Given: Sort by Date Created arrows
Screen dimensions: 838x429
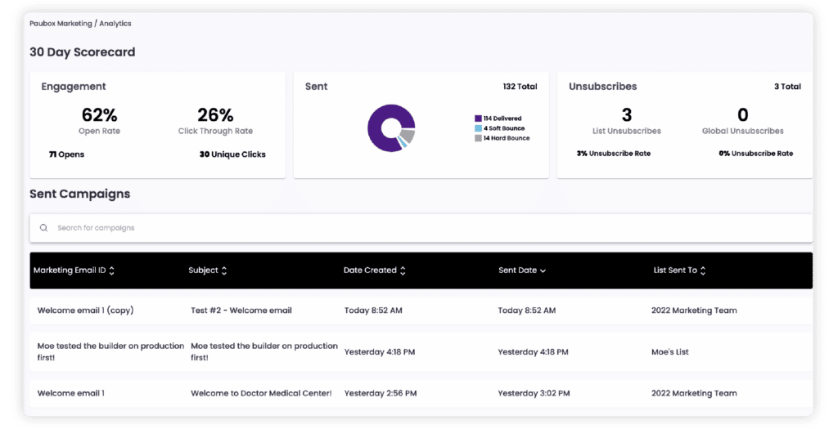Looking at the screenshot, I should 403,270.
